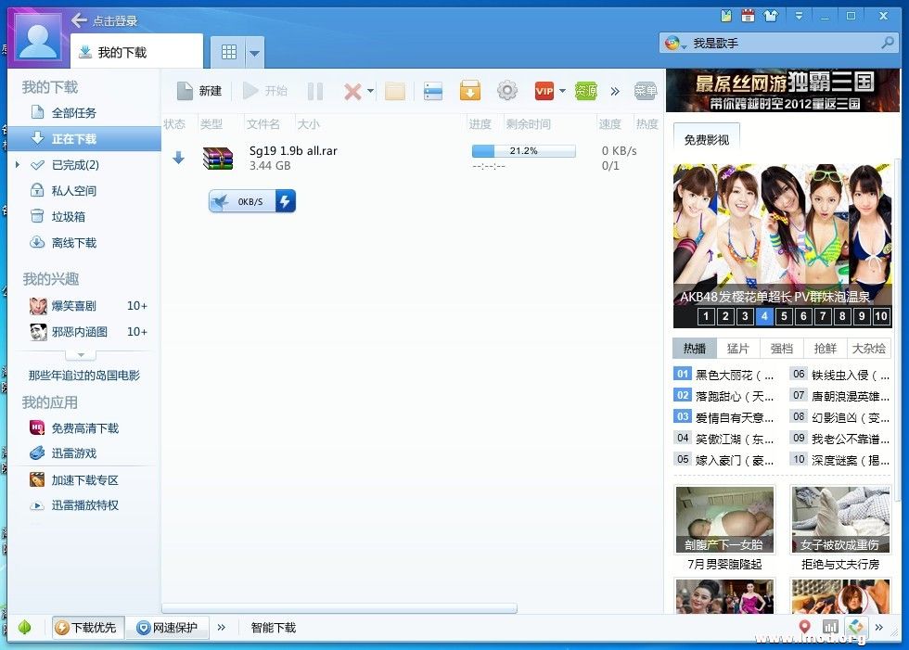Open the green 资源 resource icon
This screenshot has height=650, width=909.
point(585,90)
